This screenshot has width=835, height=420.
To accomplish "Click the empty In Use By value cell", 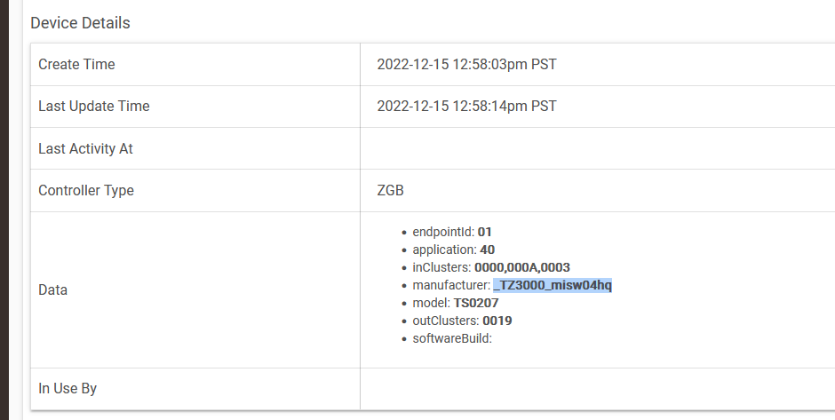I will [x=595, y=389].
